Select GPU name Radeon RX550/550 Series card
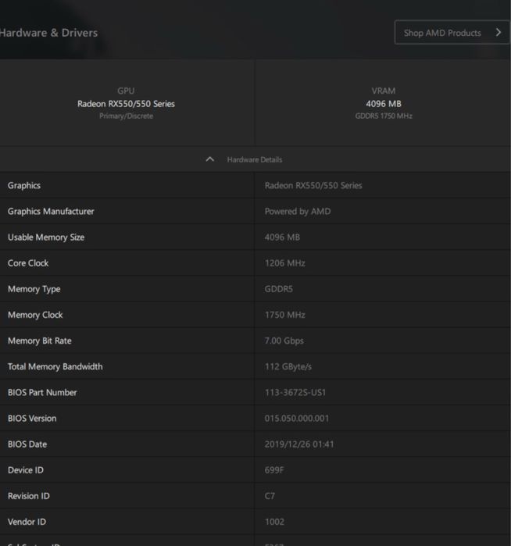 coord(126,104)
